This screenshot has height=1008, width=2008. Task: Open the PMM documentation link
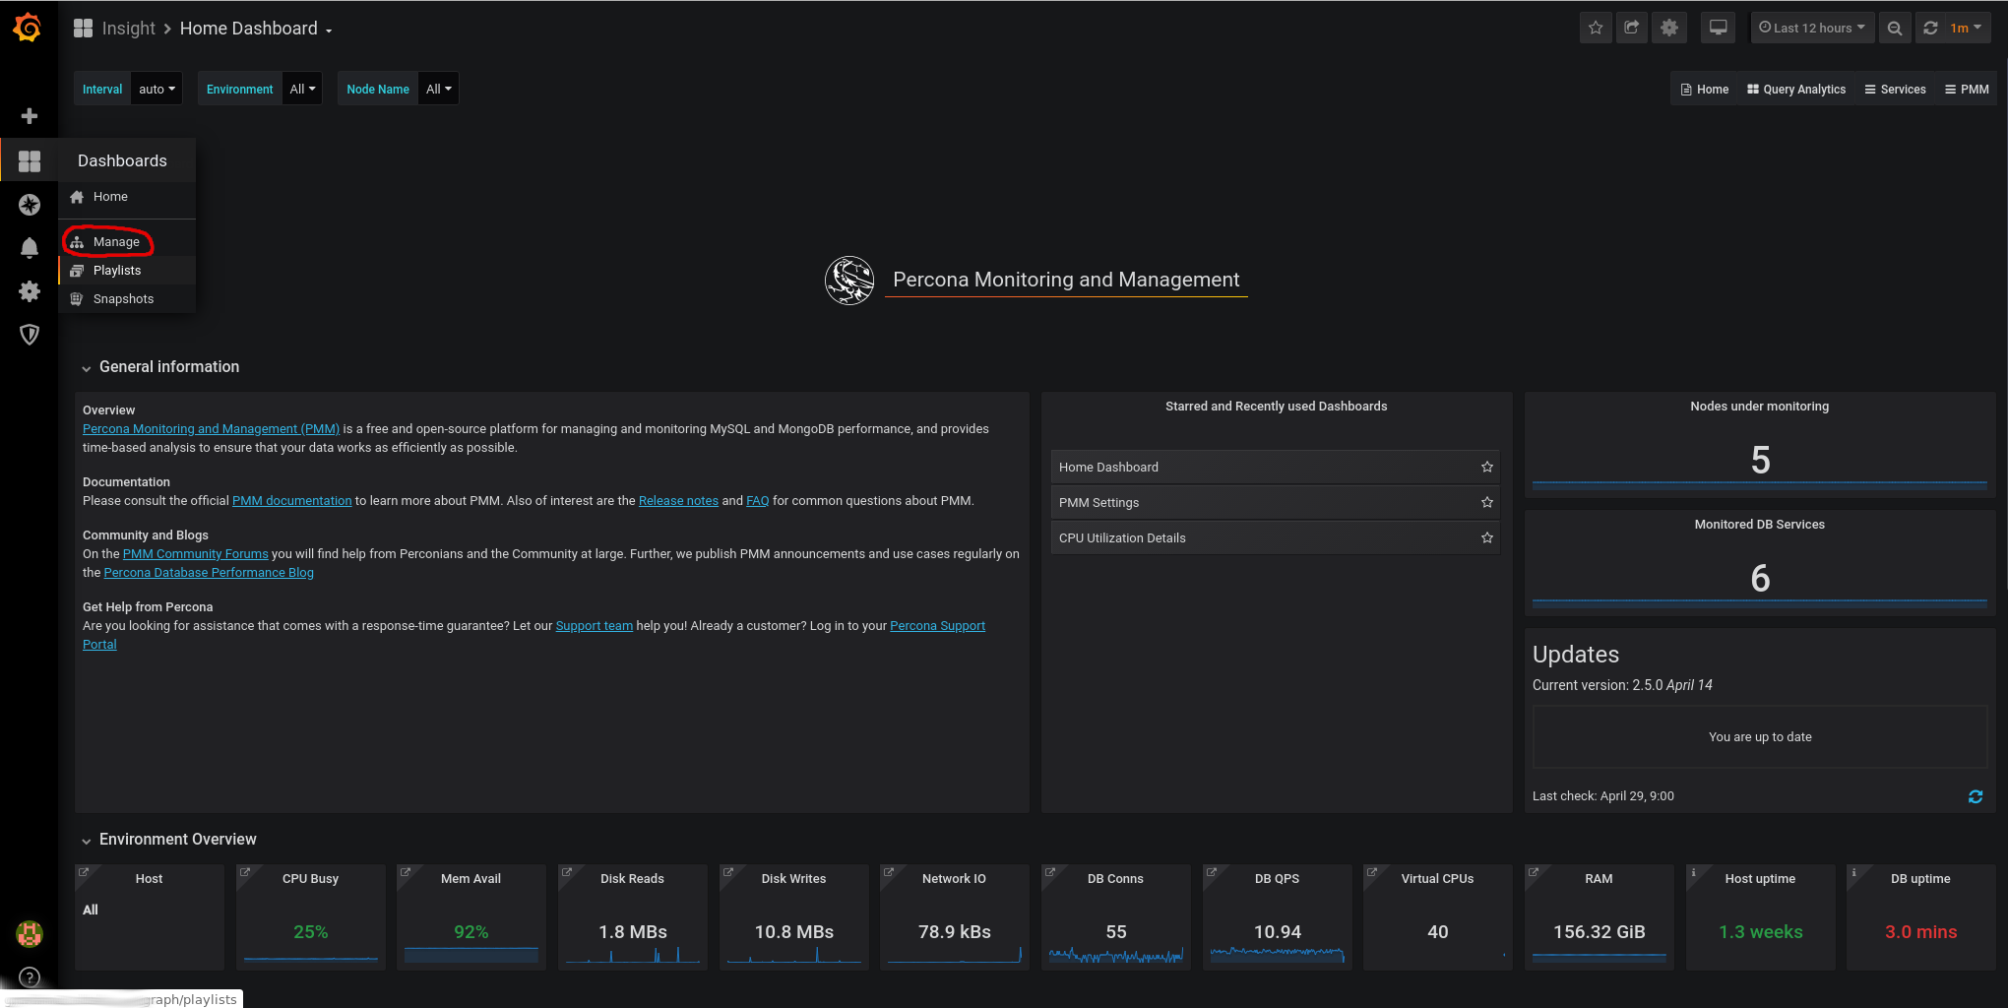(291, 501)
